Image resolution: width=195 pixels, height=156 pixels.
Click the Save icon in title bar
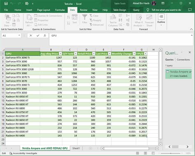click(x=6, y=4)
